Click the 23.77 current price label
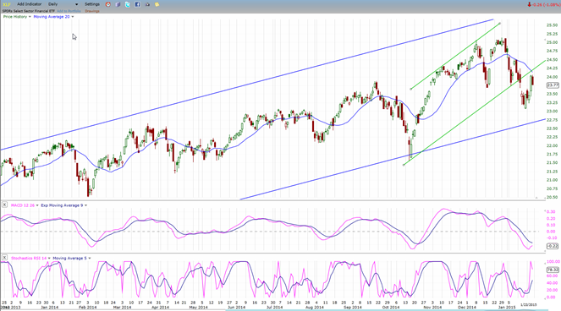Image resolution: width=561 pixels, height=311 pixels. tap(553, 85)
